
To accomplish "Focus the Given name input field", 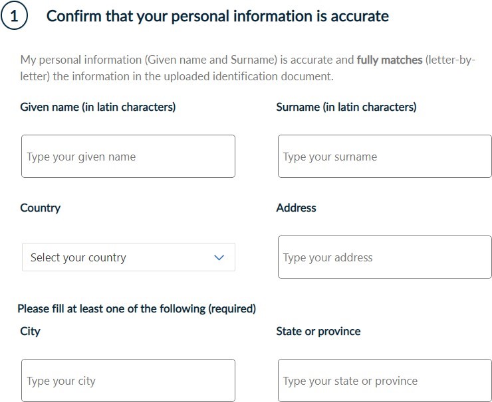I will [x=128, y=157].
